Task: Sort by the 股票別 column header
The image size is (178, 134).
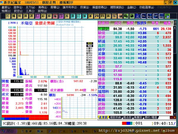Action: (x=104, y=23)
